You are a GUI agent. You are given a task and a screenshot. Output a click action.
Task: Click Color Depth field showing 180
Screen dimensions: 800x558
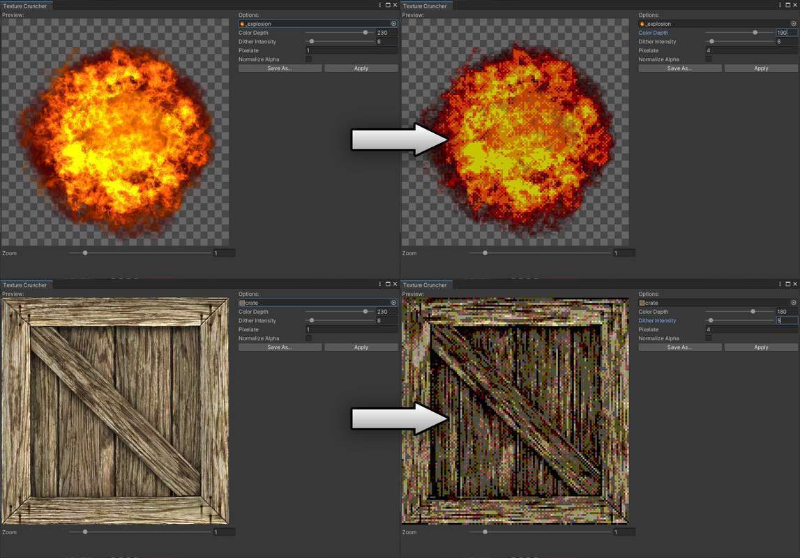(x=787, y=312)
